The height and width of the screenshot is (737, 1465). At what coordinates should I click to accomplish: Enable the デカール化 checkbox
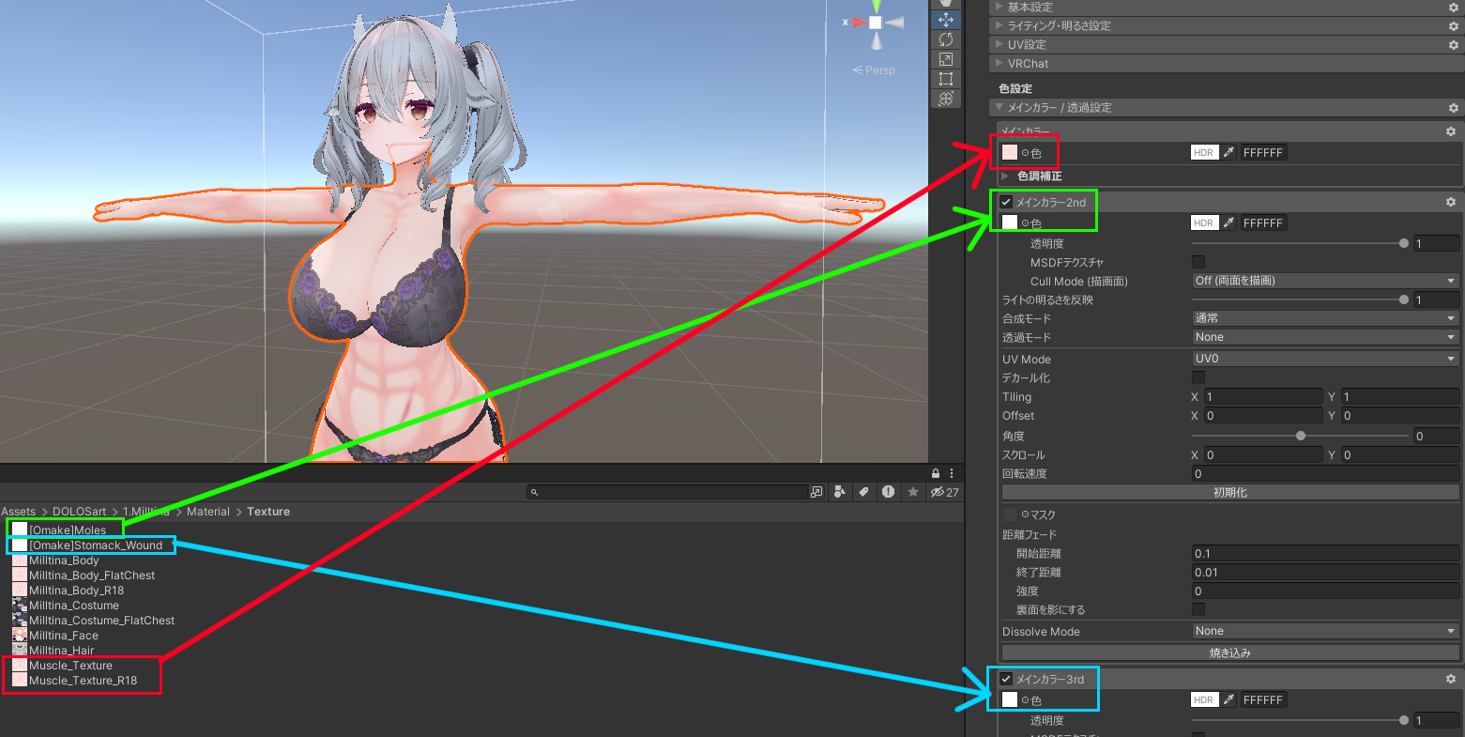(1198, 377)
